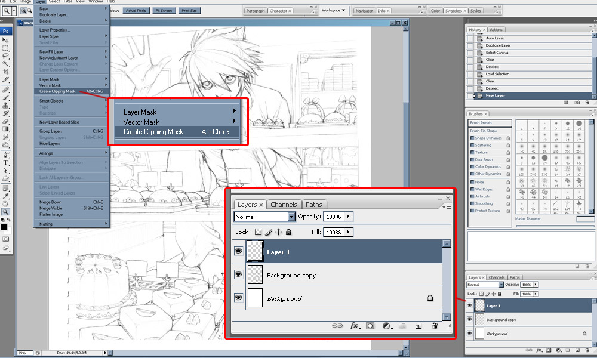Screen dimensions: 597x358
Task: Choose Flatten Image in the Layer menu
Action: point(72,215)
